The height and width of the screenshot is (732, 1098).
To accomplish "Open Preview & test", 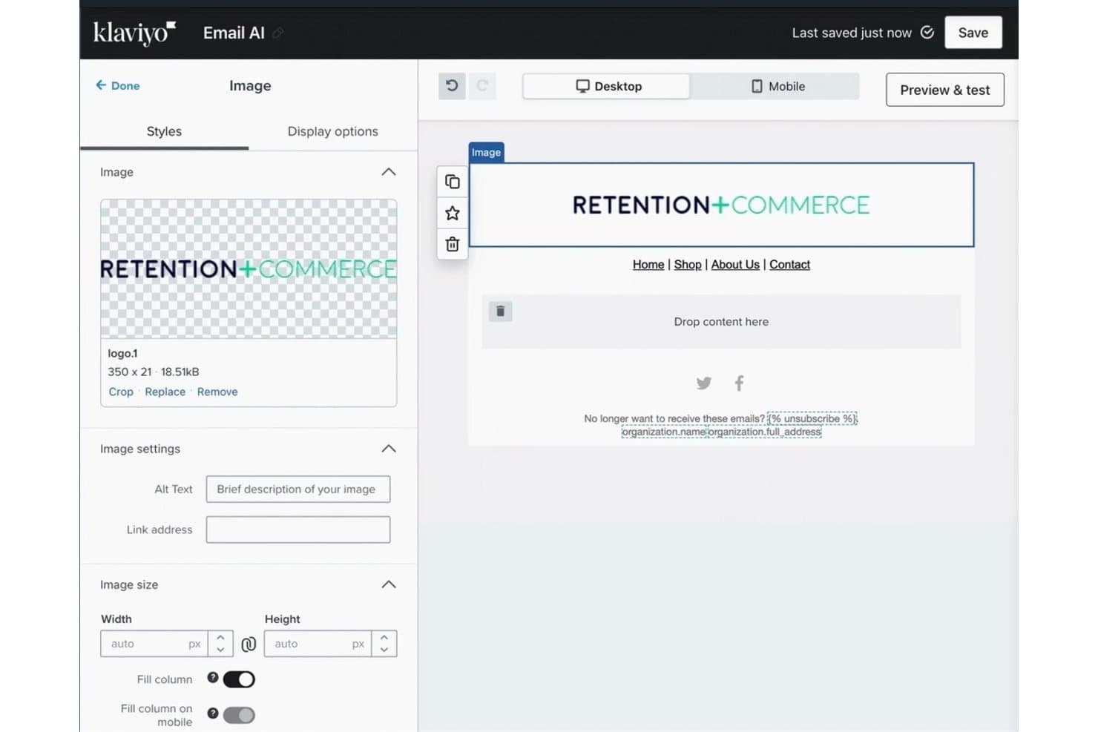I will coord(944,90).
